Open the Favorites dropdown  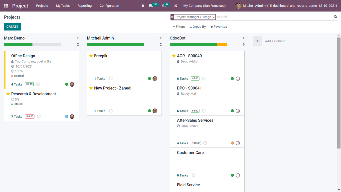click(x=219, y=27)
